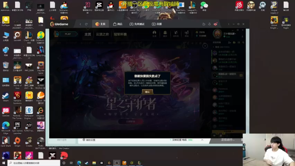Open Microsoft Edge desktop shortcut
Viewport: 295px width, 166px height.
(x=6, y=128)
